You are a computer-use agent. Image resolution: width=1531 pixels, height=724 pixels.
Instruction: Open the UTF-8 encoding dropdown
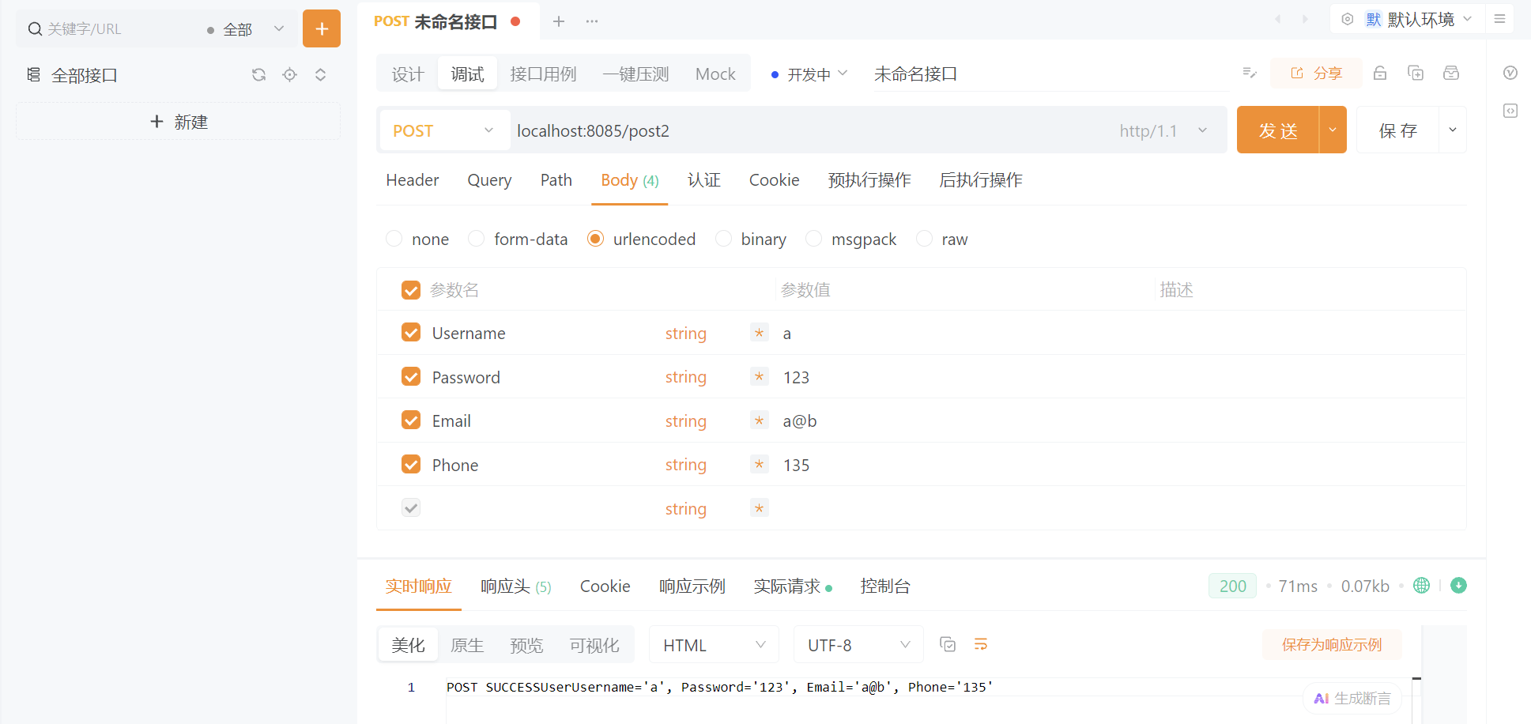click(858, 645)
